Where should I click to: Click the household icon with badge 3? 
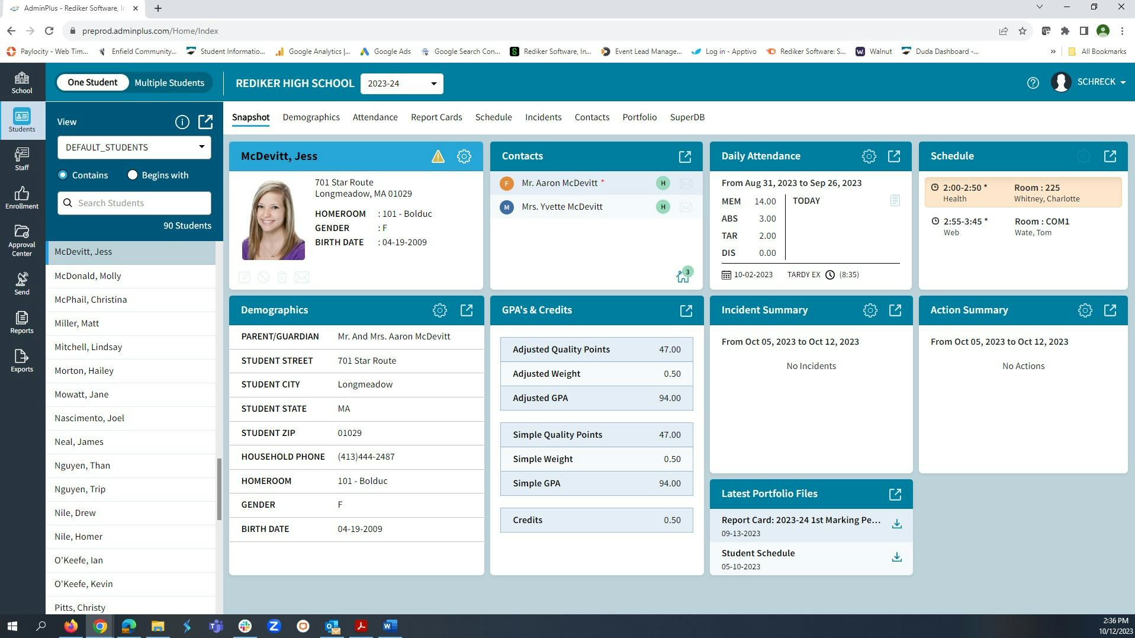[x=683, y=275]
